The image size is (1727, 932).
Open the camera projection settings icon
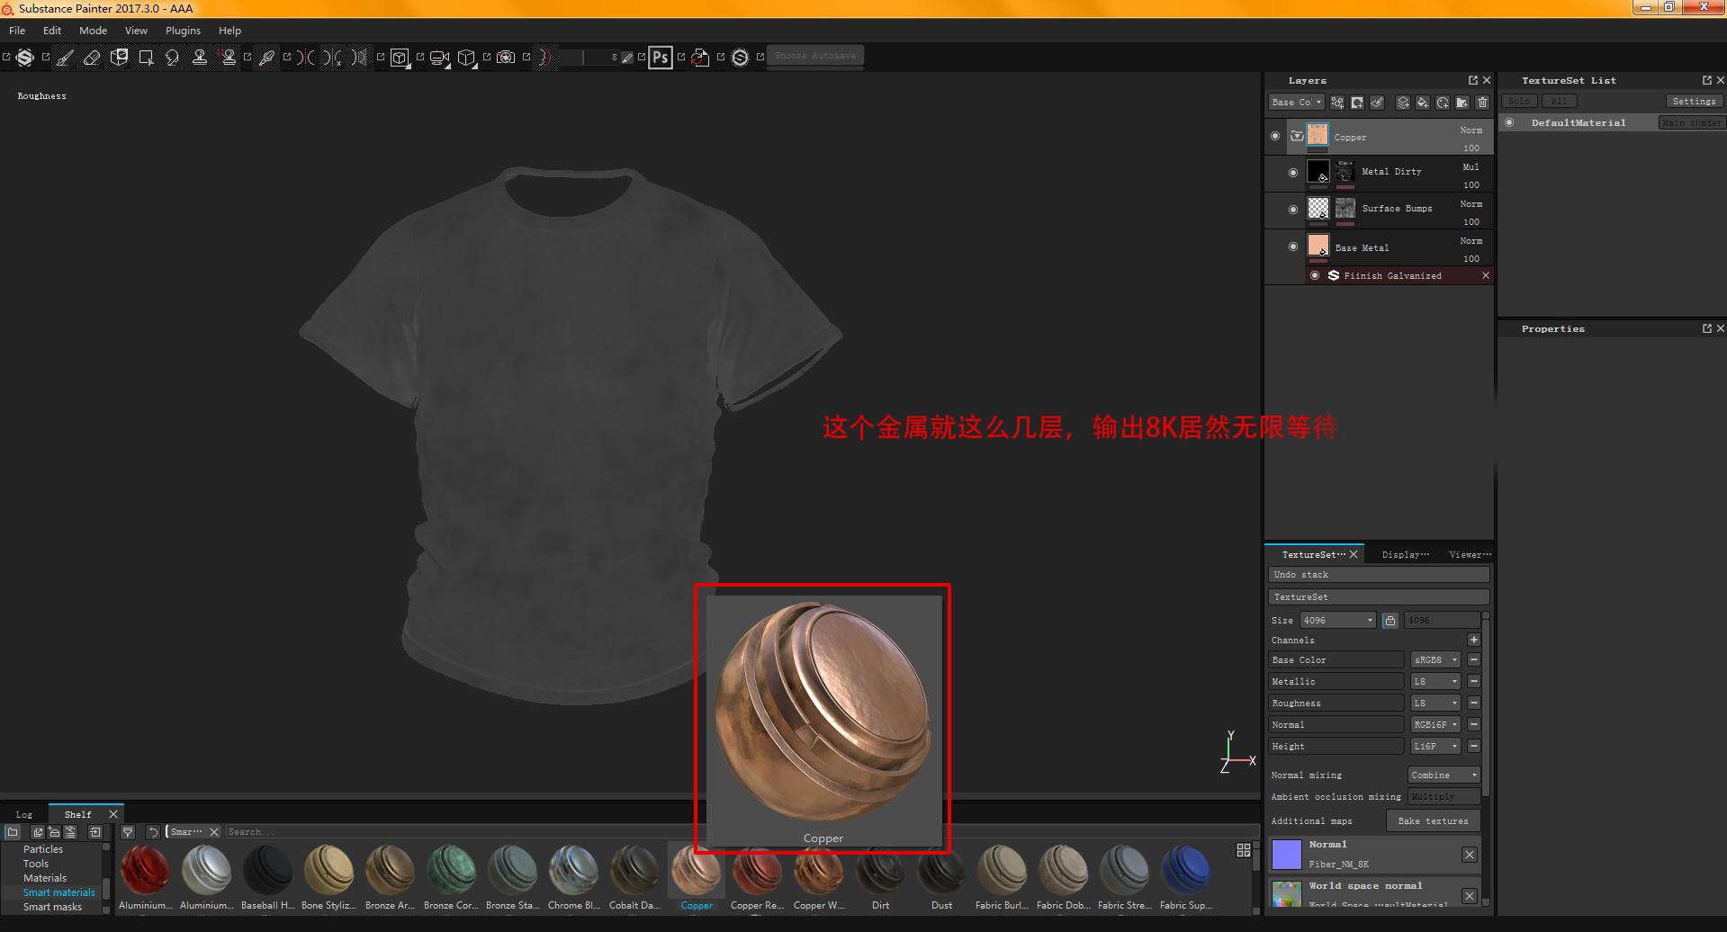tap(439, 58)
